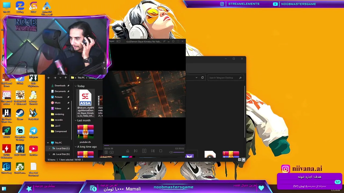The image size is (344, 193).
Task: Open Telegram desktop shortcut
Action: coord(33,133)
